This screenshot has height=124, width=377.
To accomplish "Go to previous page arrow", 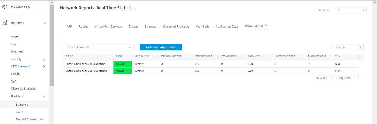I will [336, 78].
